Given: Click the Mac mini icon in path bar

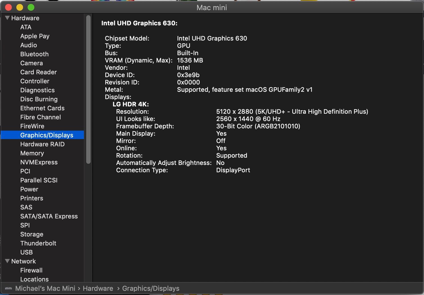Looking at the screenshot, I should [x=8, y=289].
